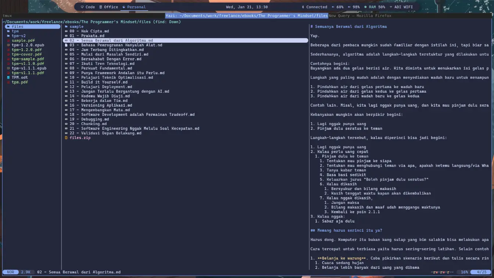Click the document icon beside TPM.odt

[x=8, y=78]
